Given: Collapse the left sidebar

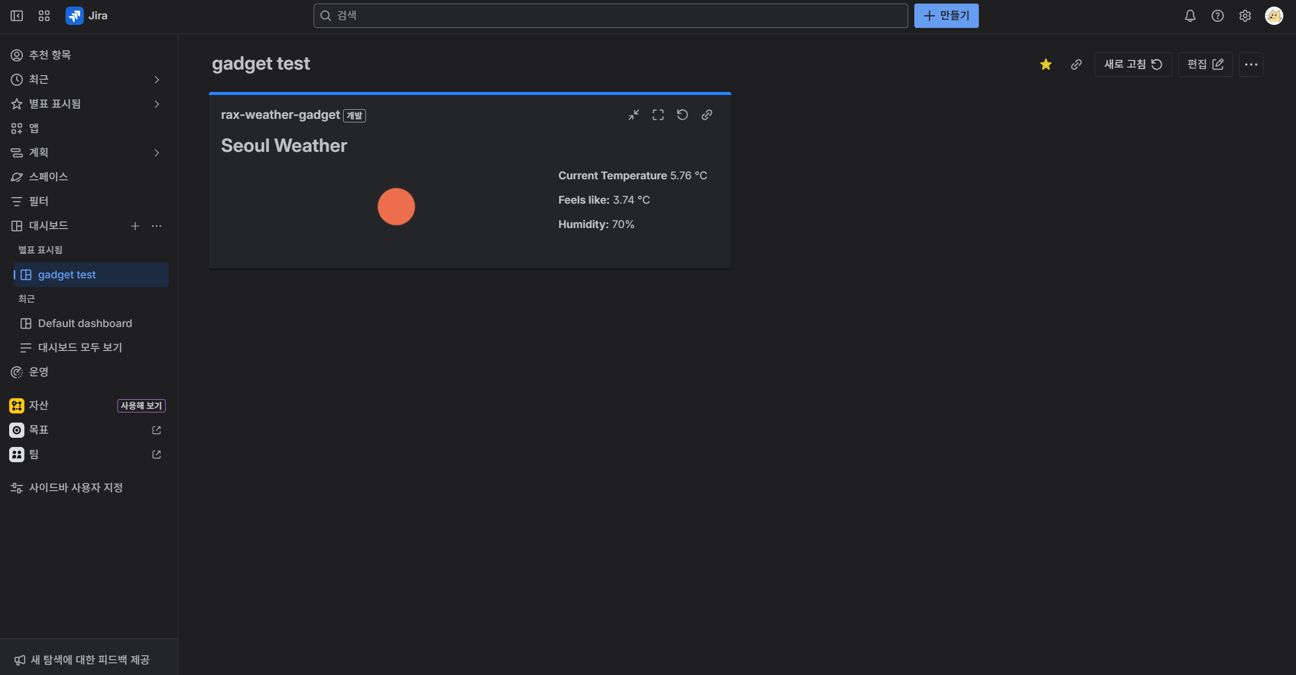Looking at the screenshot, I should point(17,16).
